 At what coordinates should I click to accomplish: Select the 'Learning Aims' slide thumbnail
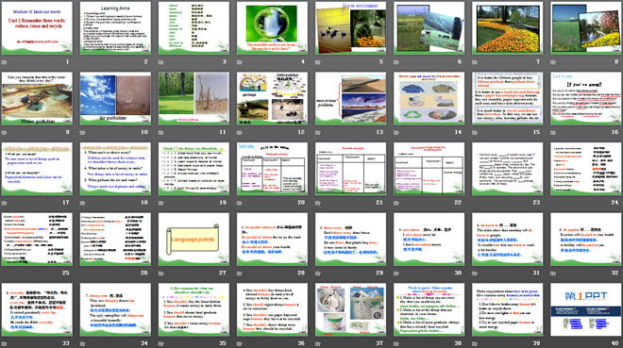tap(115, 27)
